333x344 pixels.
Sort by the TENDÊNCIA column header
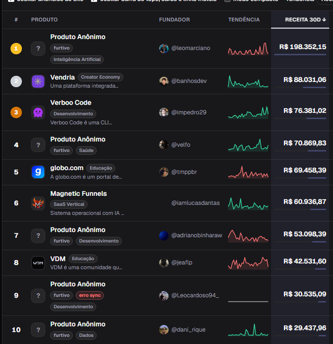click(244, 20)
